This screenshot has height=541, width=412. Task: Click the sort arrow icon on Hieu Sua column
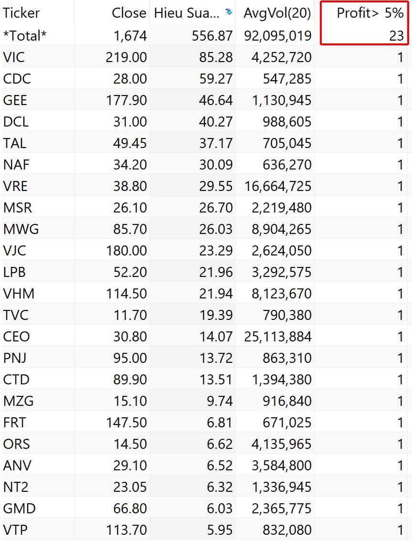point(229,12)
